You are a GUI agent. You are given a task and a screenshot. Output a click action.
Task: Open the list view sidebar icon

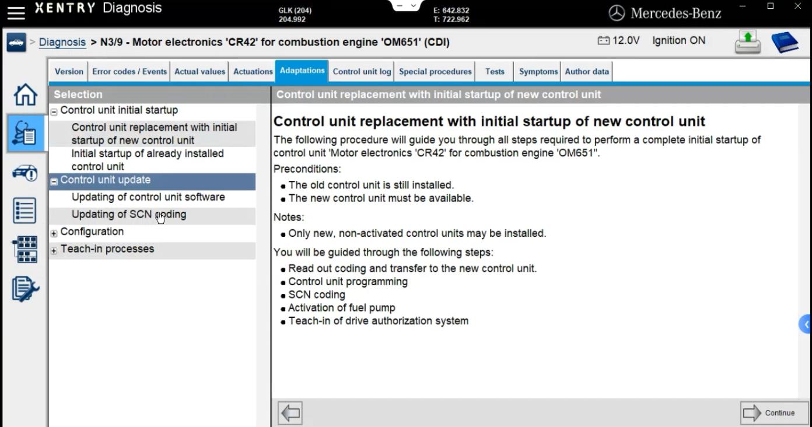coord(24,210)
